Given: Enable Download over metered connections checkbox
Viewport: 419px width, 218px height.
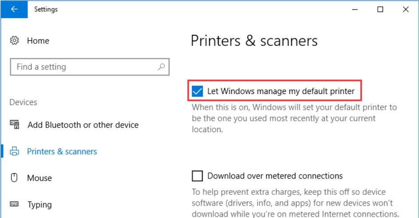Looking at the screenshot, I should (x=198, y=176).
